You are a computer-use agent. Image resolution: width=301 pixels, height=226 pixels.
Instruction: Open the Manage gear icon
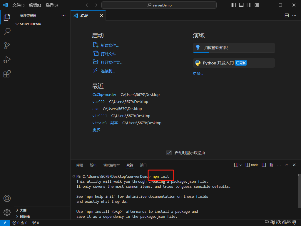[7, 212]
